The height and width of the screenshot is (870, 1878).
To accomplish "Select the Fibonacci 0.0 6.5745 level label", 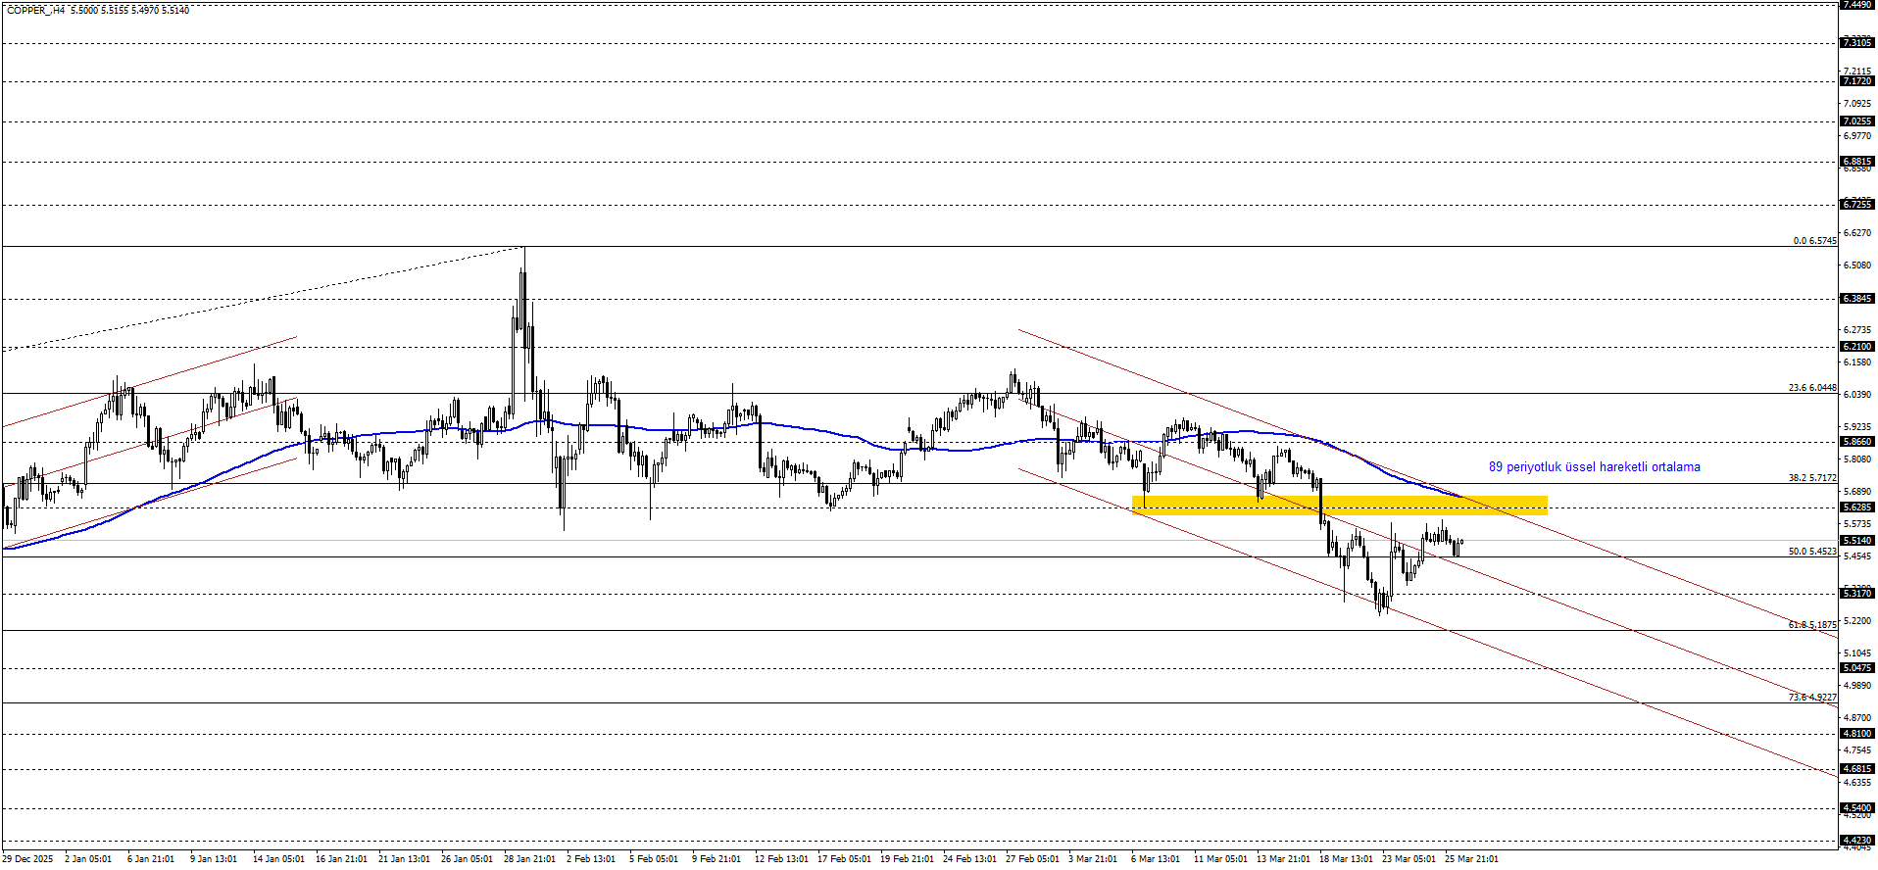I will click(x=1814, y=240).
